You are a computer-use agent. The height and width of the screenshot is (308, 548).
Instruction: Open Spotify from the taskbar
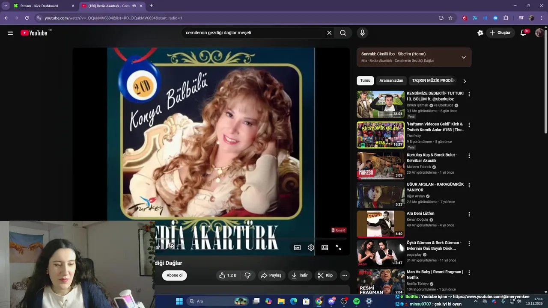pyautogui.click(x=356, y=301)
